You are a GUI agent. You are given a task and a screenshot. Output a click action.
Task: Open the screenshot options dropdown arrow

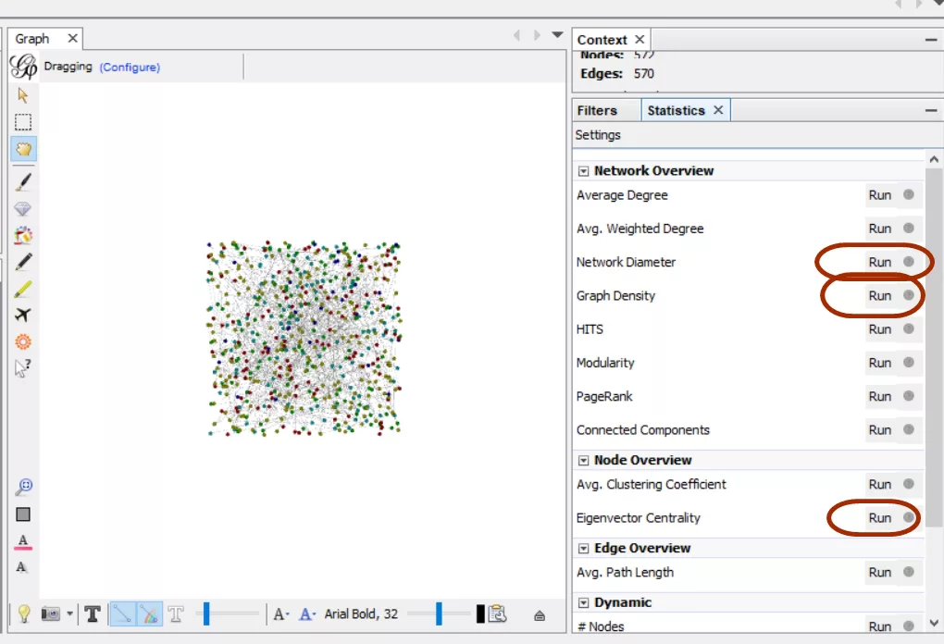(x=69, y=613)
